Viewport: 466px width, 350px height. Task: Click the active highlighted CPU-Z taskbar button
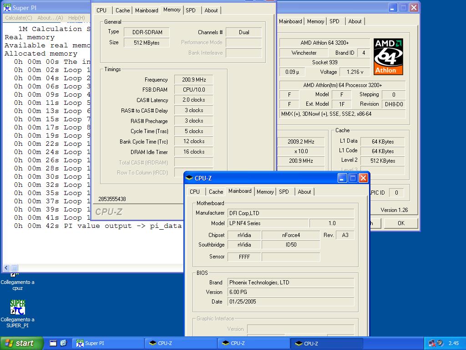pos(326,343)
